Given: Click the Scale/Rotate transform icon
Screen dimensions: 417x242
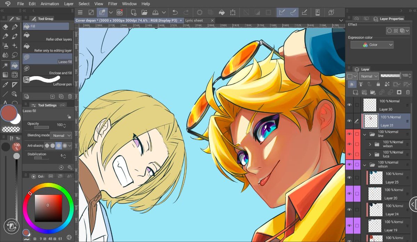Looking at the screenshot, I should pyautogui.click(x=233, y=12).
